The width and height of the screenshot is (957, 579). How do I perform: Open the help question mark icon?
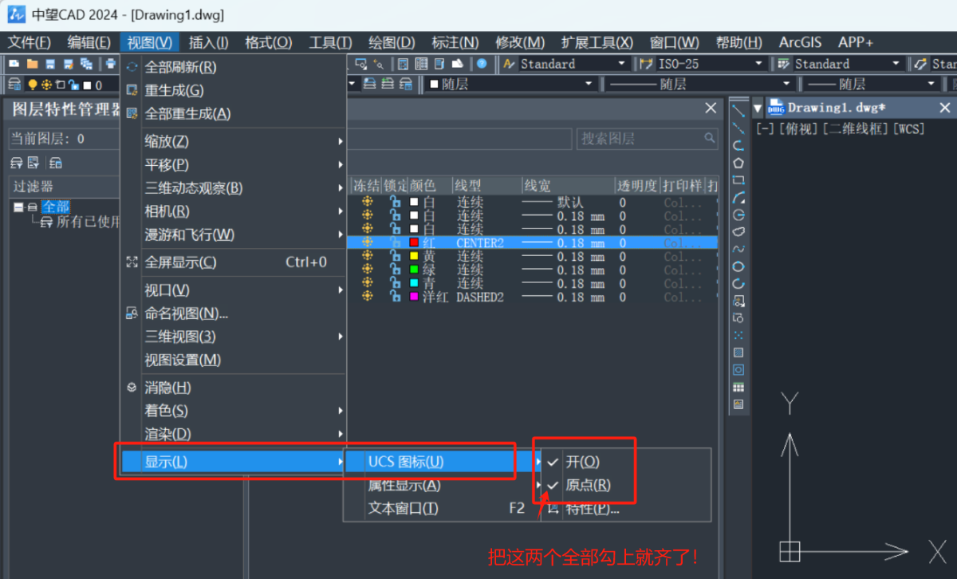click(482, 64)
